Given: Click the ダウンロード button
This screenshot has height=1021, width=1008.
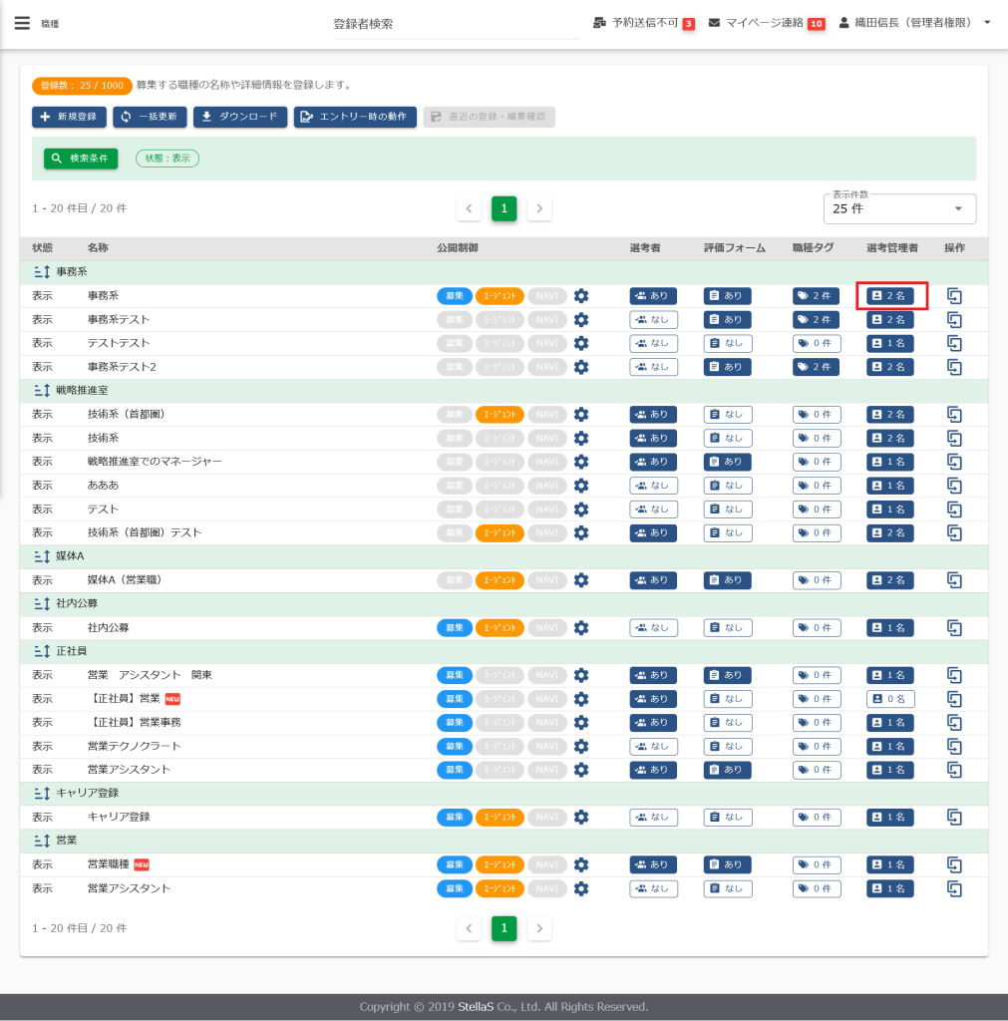Looking at the screenshot, I should (240, 117).
